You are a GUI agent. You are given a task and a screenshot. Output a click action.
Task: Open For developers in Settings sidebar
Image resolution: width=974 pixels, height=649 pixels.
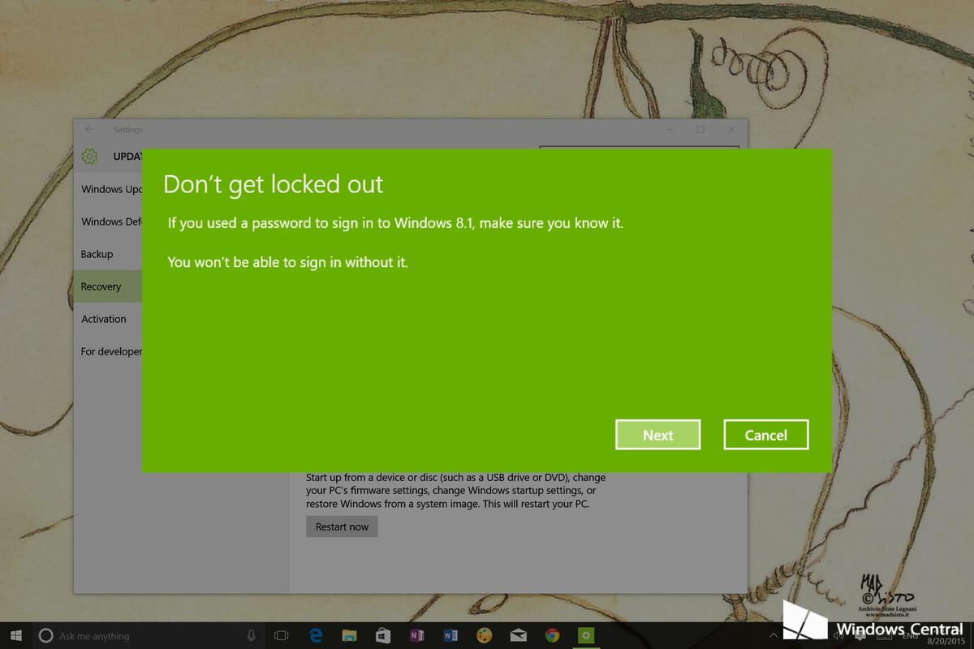pos(111,351)
